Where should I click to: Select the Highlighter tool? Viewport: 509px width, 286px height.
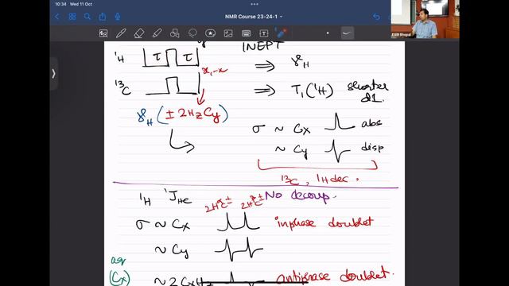click(x=157, y=33)
